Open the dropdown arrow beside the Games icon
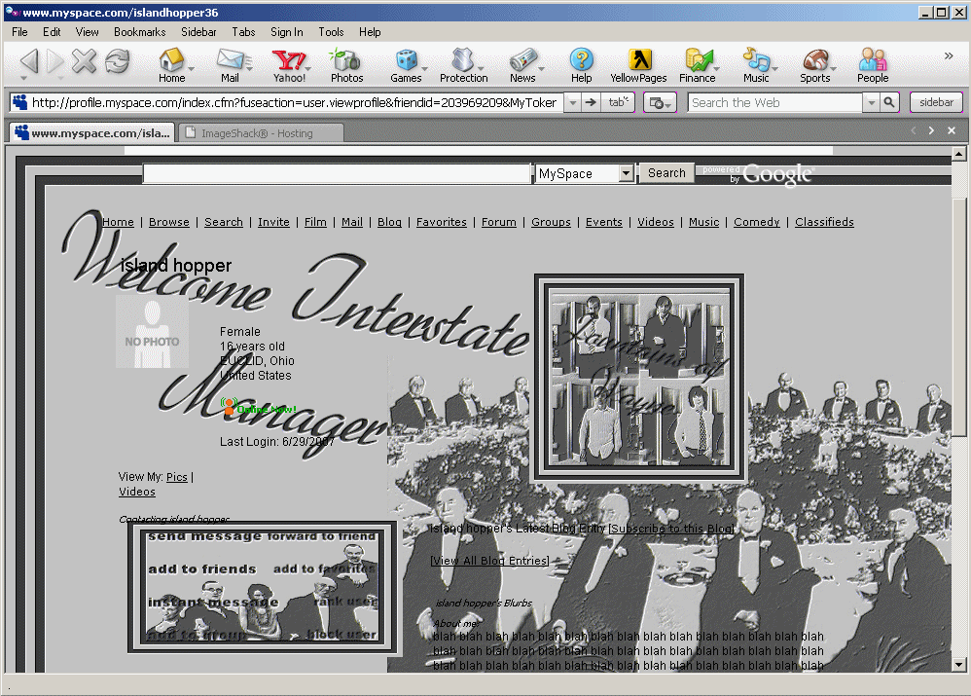Screen dimensions: 971x696 pyautogui.click(x=425, y=69)
